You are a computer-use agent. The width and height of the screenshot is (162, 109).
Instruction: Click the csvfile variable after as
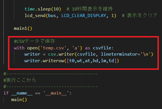pyautogui.click(x=102, y=48)
